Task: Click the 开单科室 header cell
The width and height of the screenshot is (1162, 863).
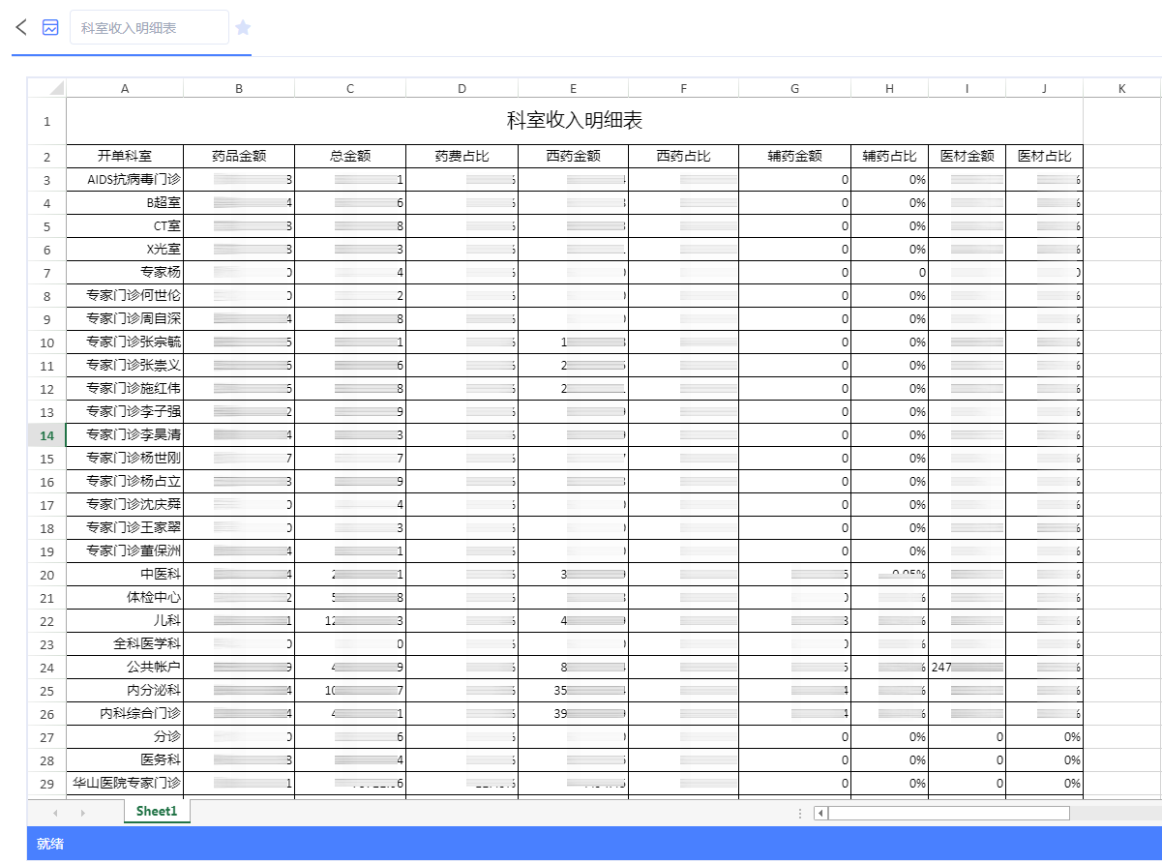Action: click(x=125, y=156)
